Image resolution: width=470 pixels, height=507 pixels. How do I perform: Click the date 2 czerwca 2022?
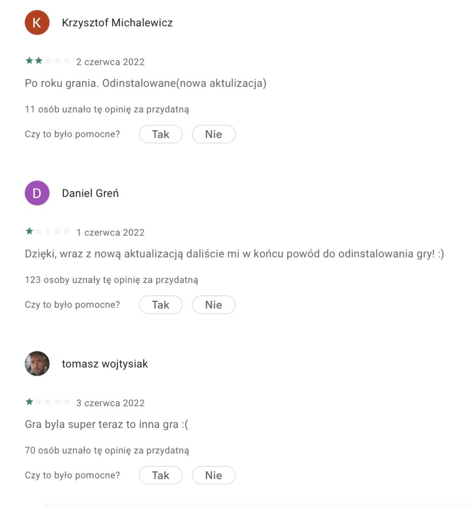coord(110,62)
